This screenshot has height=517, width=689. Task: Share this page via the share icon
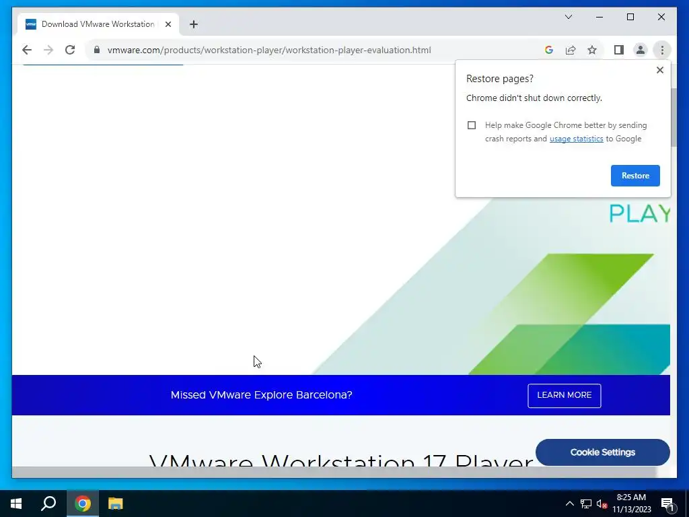coord(571,50)
